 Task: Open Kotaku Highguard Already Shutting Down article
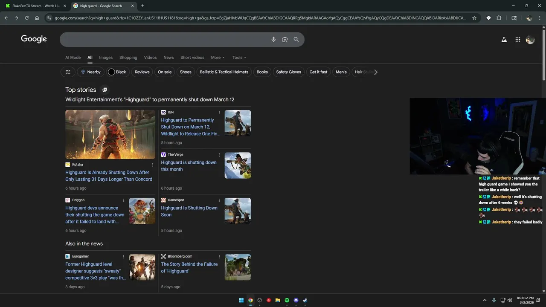pyautogui.click(x=109, y=176)
